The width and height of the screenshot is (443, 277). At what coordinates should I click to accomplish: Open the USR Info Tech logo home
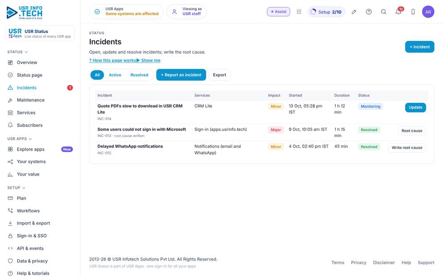24,12
